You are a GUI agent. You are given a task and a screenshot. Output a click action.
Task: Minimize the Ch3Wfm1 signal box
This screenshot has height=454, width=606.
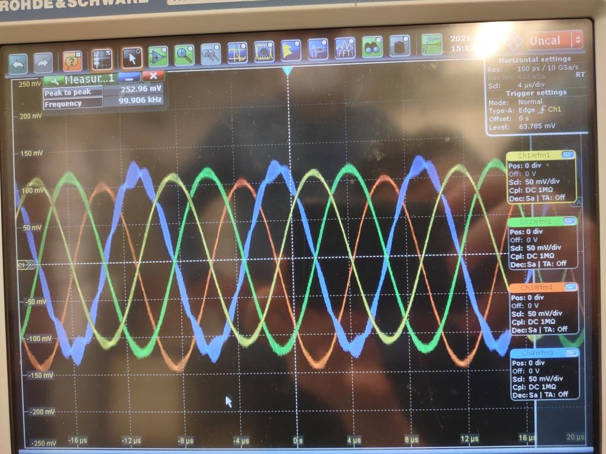click(570, 287)
